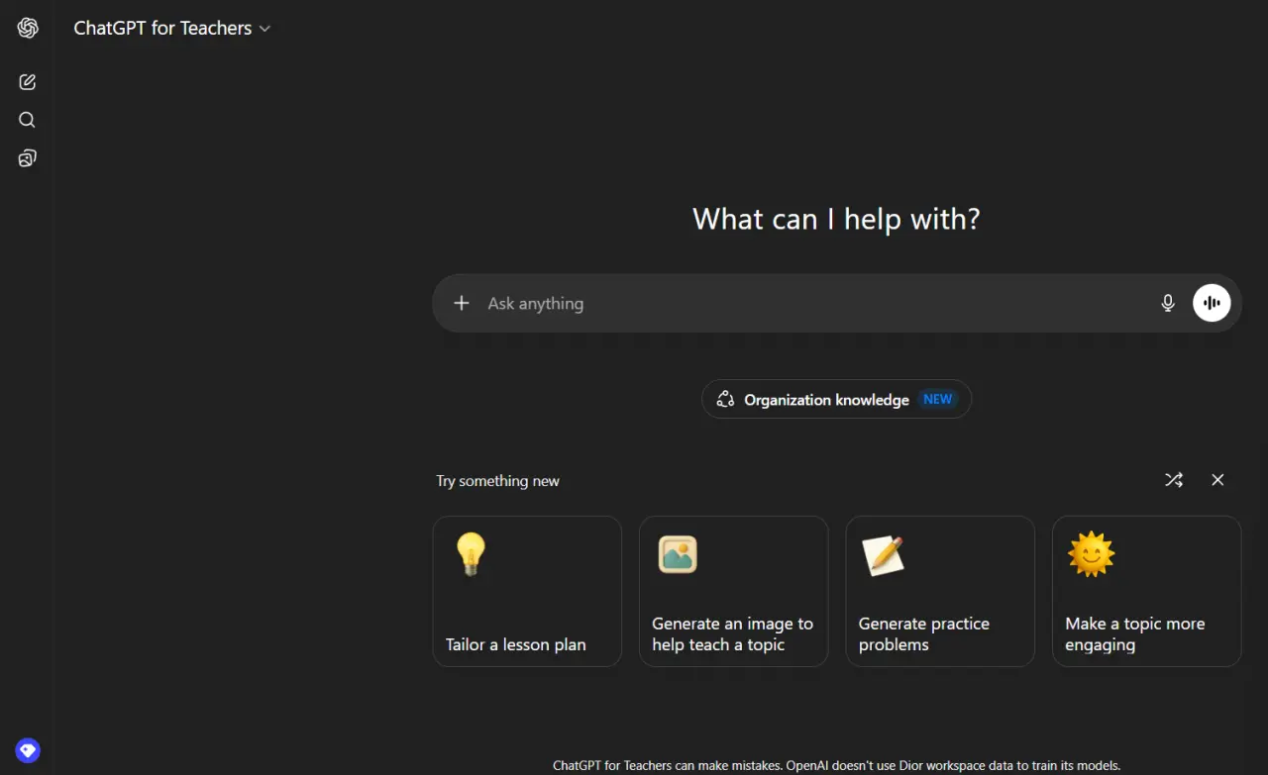Dismiss the Try something new section

point(1217,480)
